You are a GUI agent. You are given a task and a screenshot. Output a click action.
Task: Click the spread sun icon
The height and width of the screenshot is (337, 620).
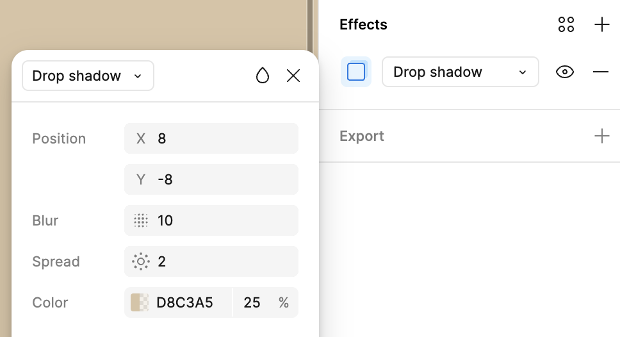[x=141, y=261]
